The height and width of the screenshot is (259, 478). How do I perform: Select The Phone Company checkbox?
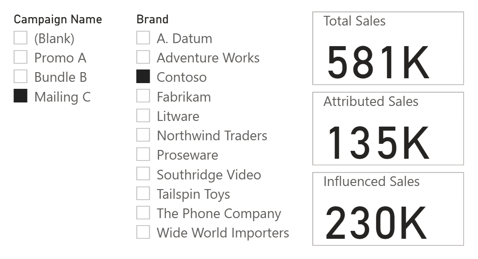(x=143, y=213)
